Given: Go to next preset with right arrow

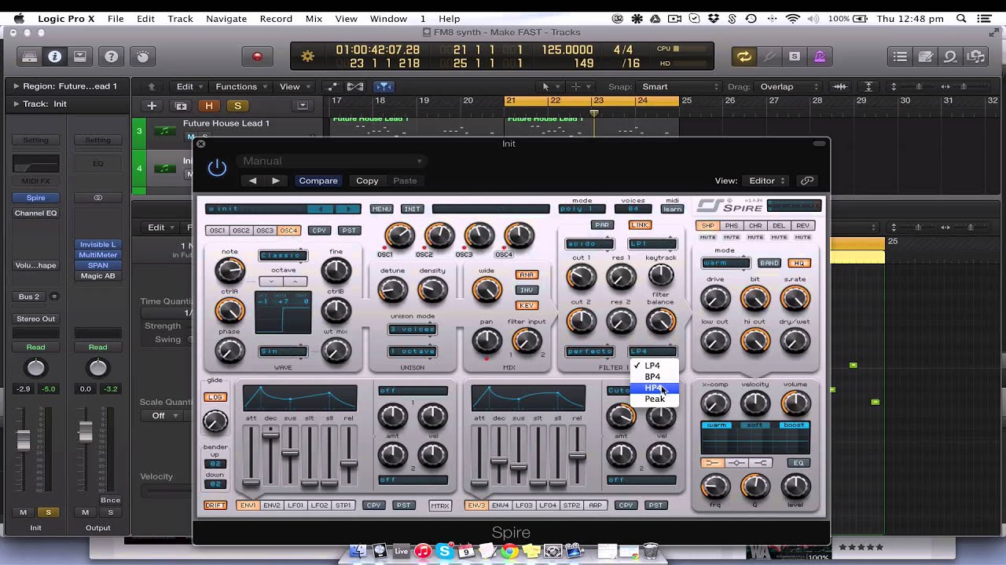Looking at the screenshot, I should (276, 180).
